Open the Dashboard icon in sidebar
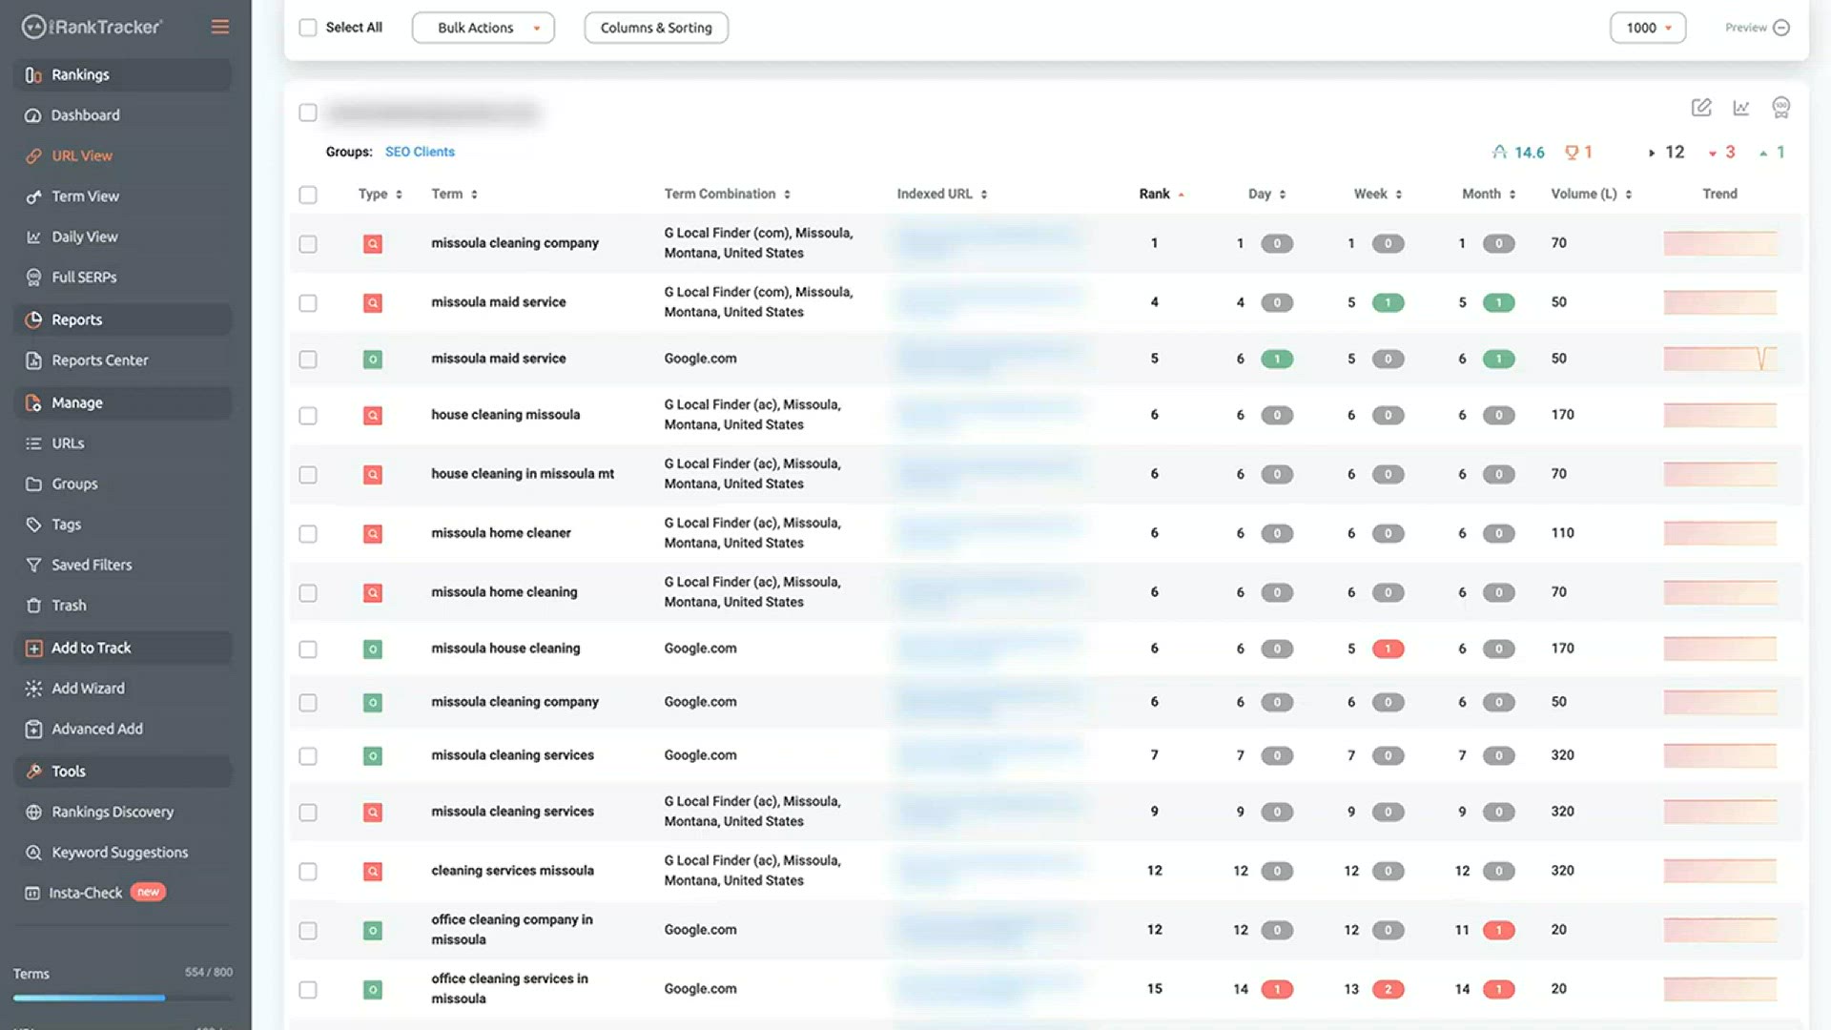This screenshot has height=1030, width=1831. (x=33, y=115)
